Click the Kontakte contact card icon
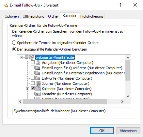 pyautogui.click(x=38, y=94)
